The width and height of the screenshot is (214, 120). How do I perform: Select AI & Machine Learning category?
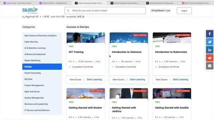[x=42, y=48]
